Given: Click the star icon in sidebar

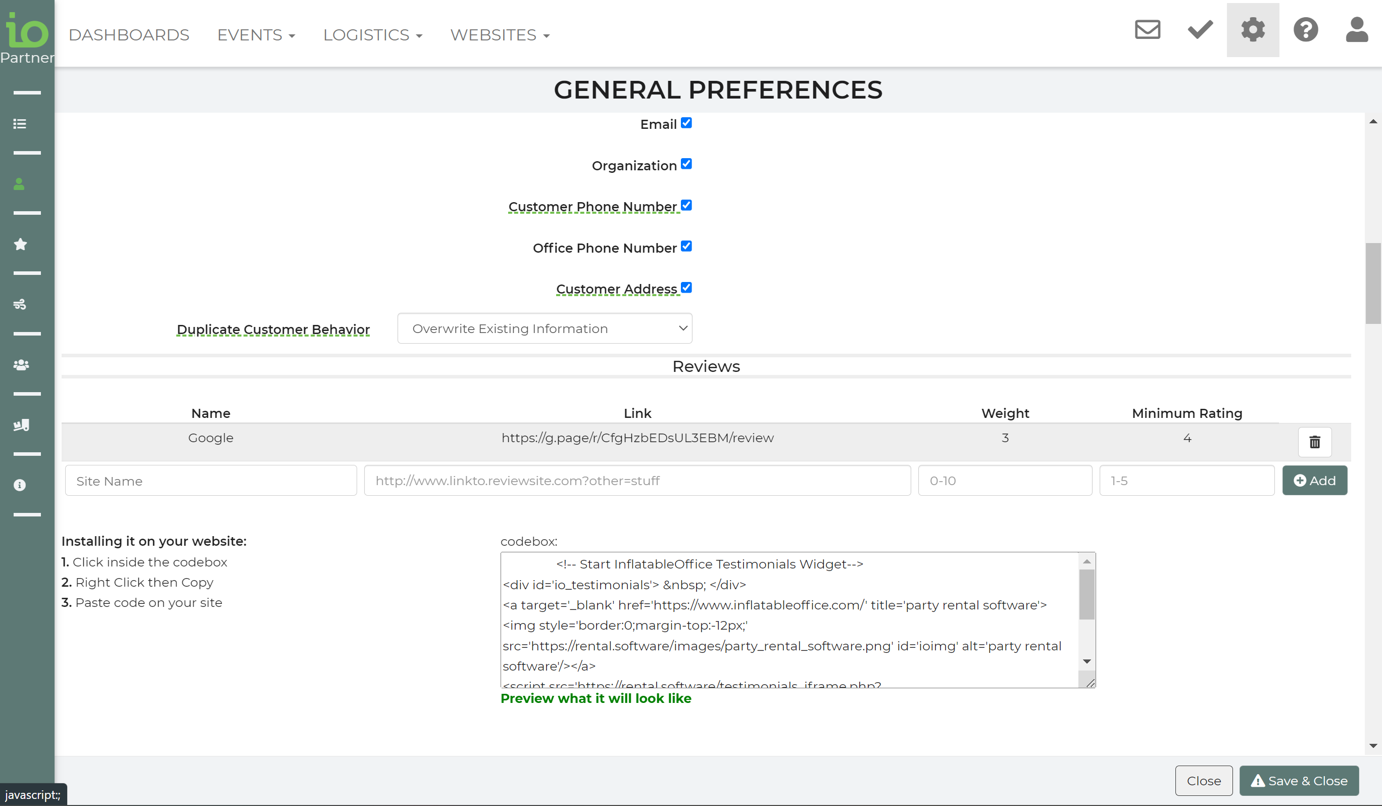Looking at the screenshot, I should 20,244.
